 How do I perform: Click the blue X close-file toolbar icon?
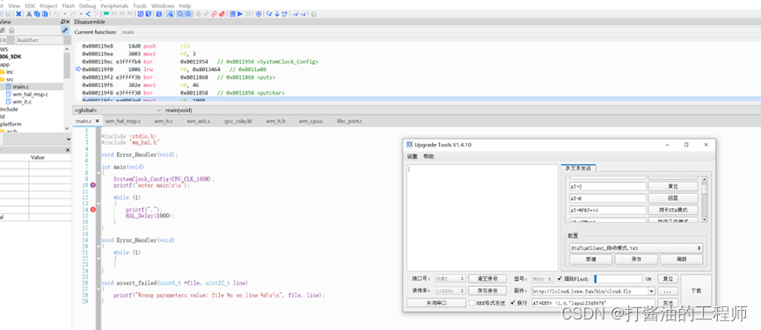(x=18, y=14)
